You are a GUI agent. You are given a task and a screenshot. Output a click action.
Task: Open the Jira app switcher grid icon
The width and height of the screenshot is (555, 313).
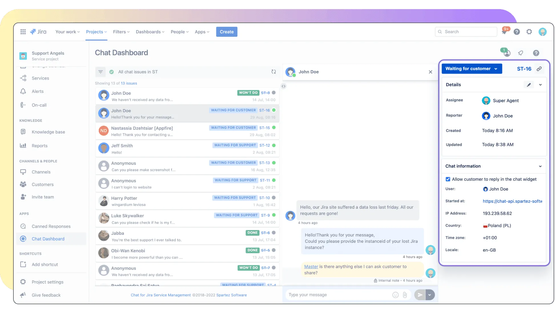23,32
